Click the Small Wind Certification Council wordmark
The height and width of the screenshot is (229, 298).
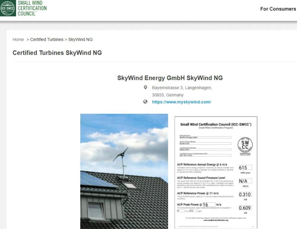pos(32,8)
